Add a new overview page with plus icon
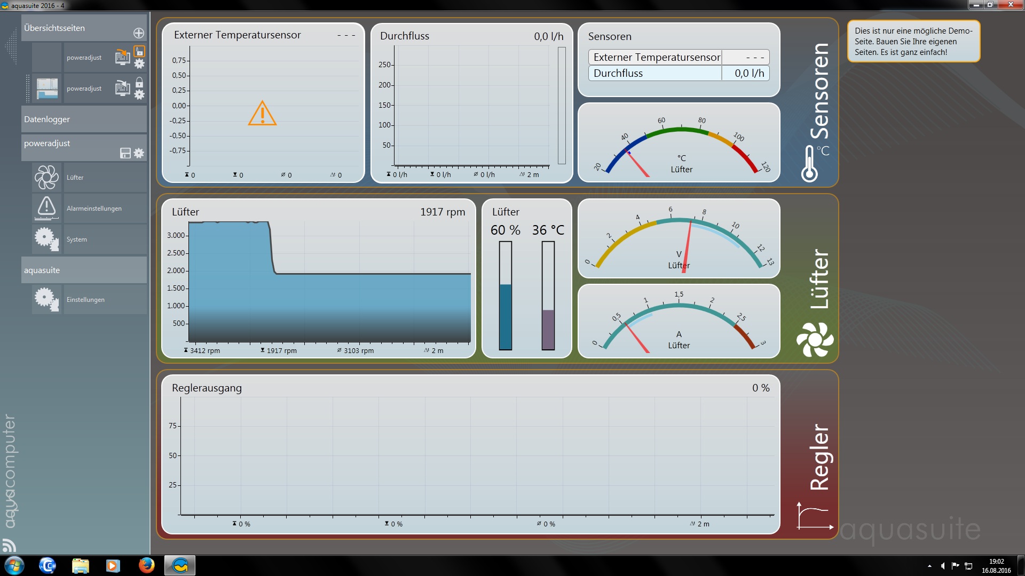This screenshot has width=1025, height=576. click(139, 33)
